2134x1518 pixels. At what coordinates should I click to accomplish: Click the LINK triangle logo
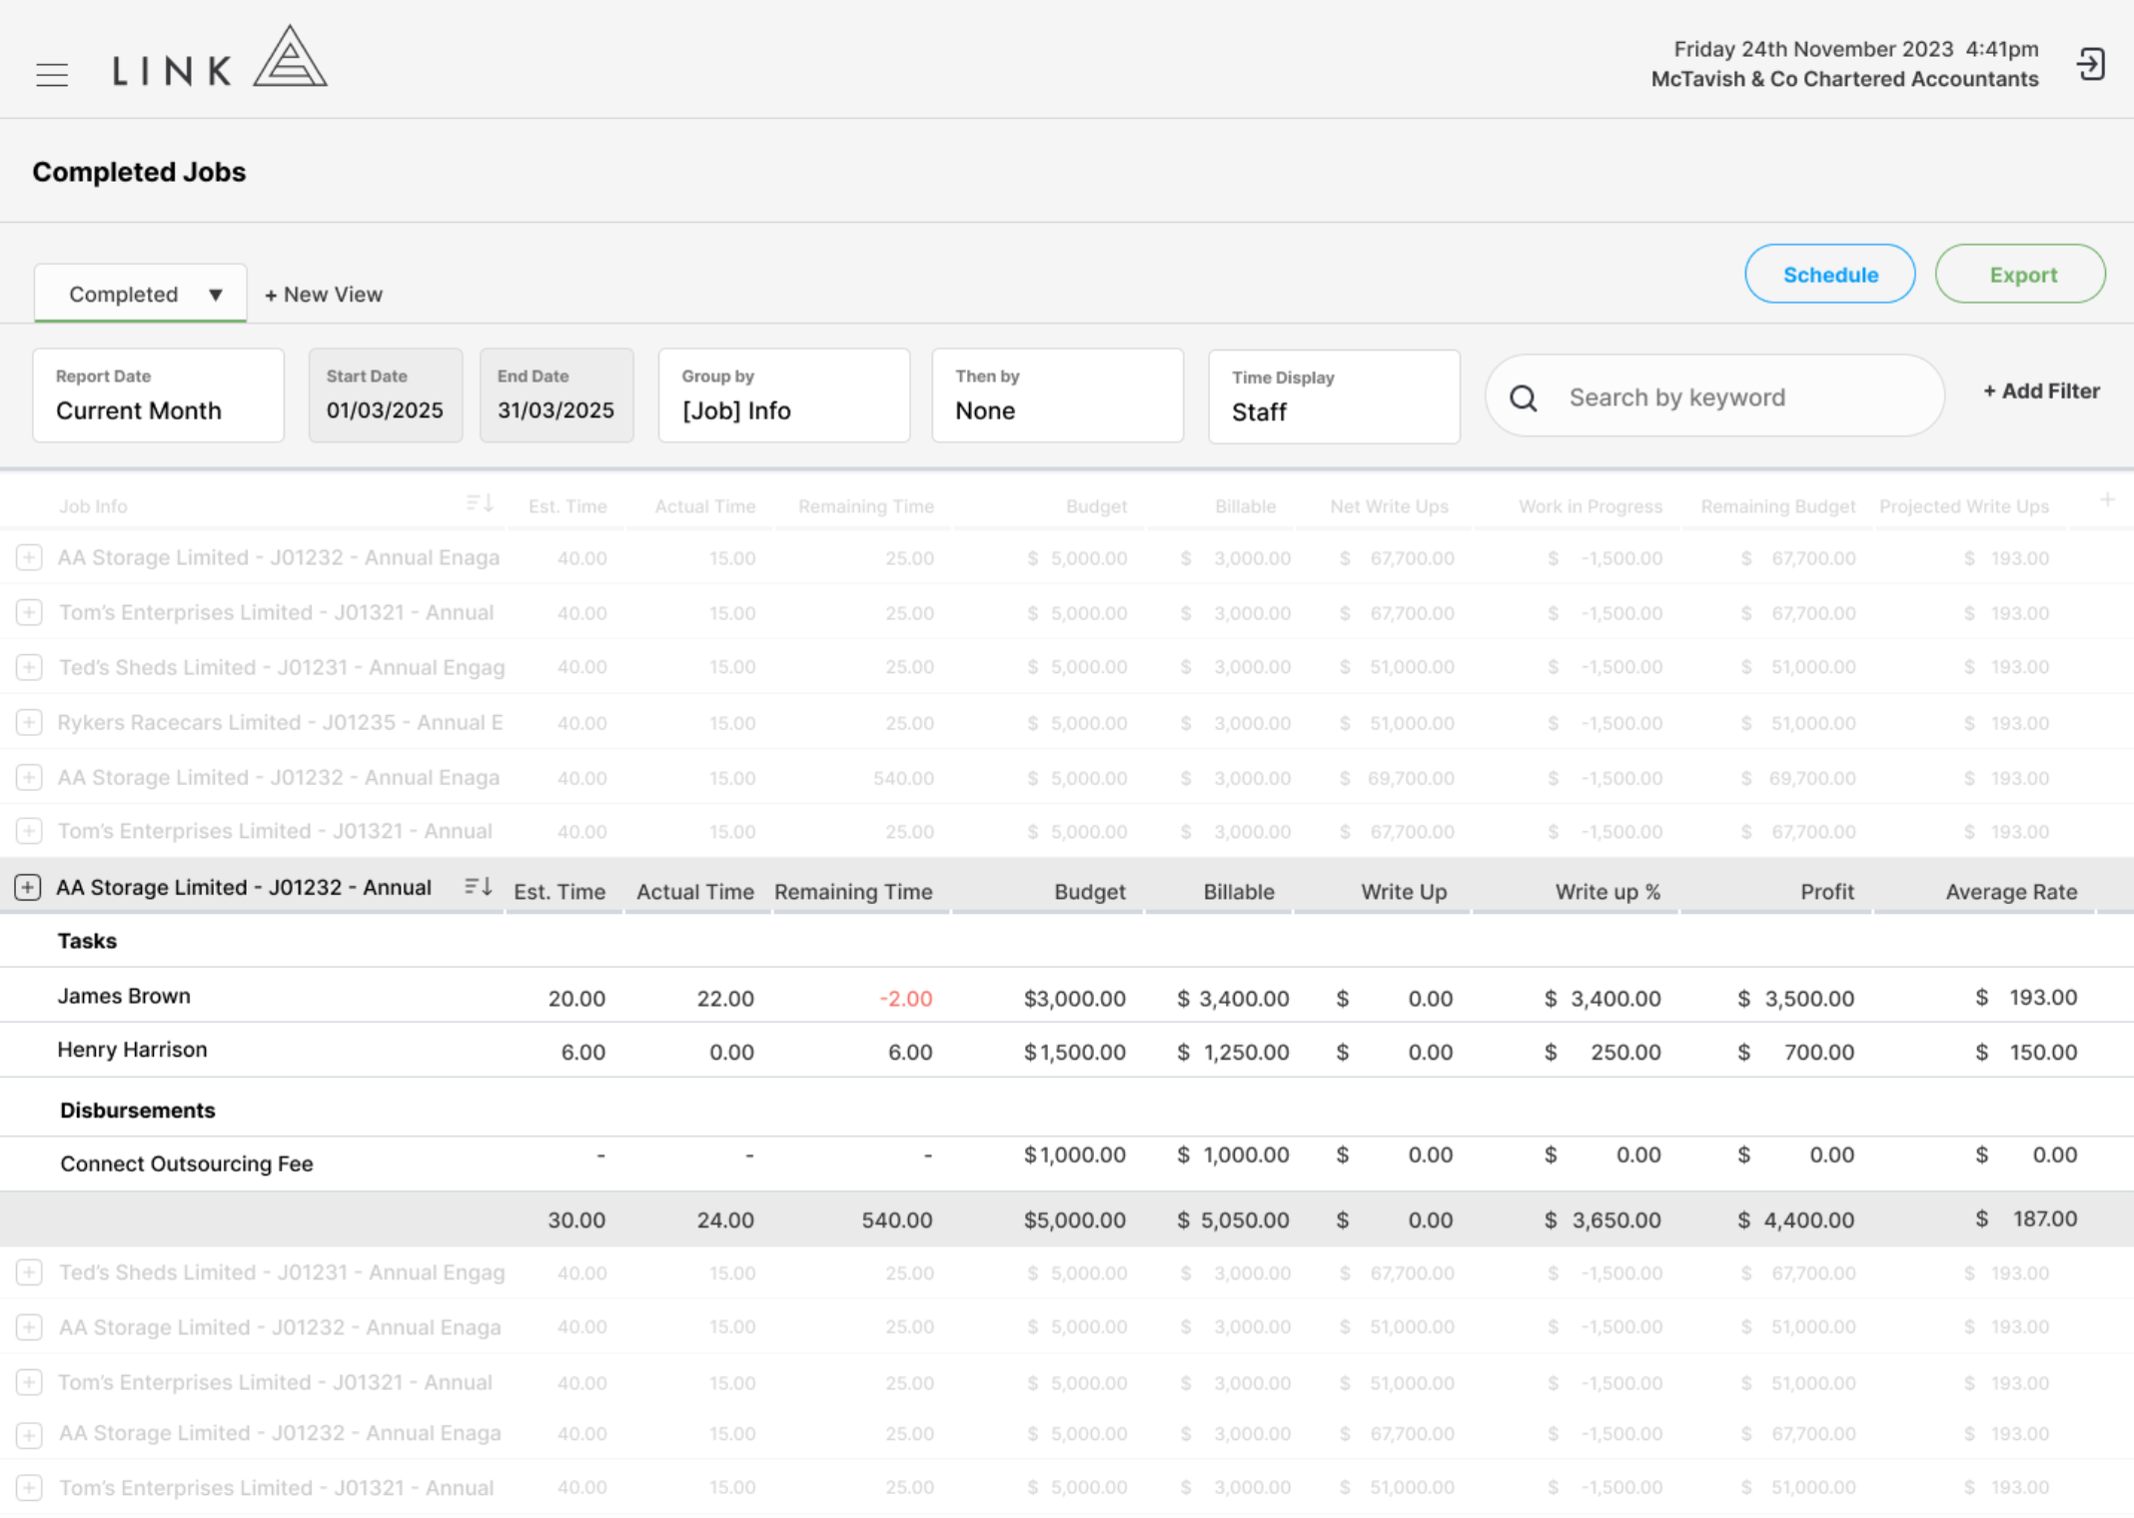[290, 57]
